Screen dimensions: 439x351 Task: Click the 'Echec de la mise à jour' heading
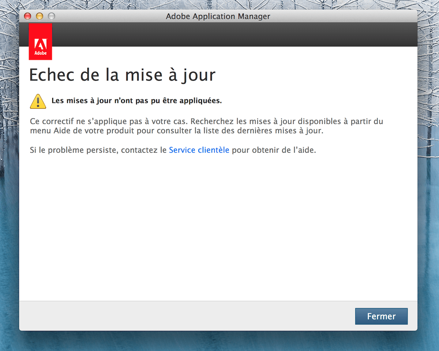point(122,75)
